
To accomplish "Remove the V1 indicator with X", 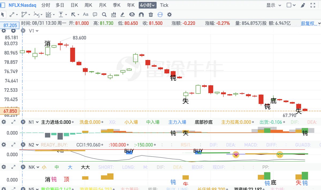I will pos(23,31).
